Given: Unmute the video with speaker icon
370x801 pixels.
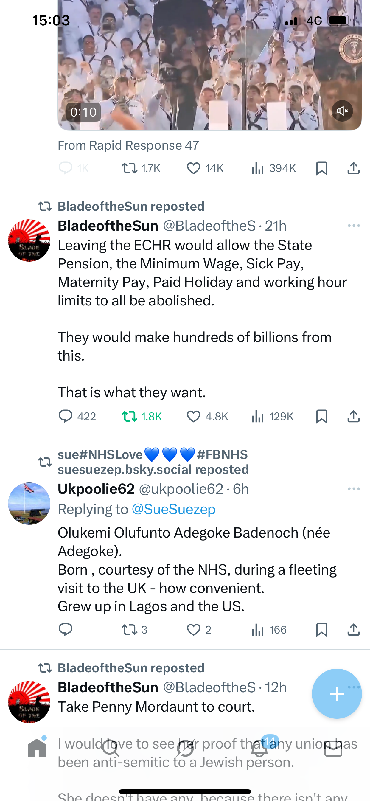Looking at the screenshot, I should [x=342, y=111].
